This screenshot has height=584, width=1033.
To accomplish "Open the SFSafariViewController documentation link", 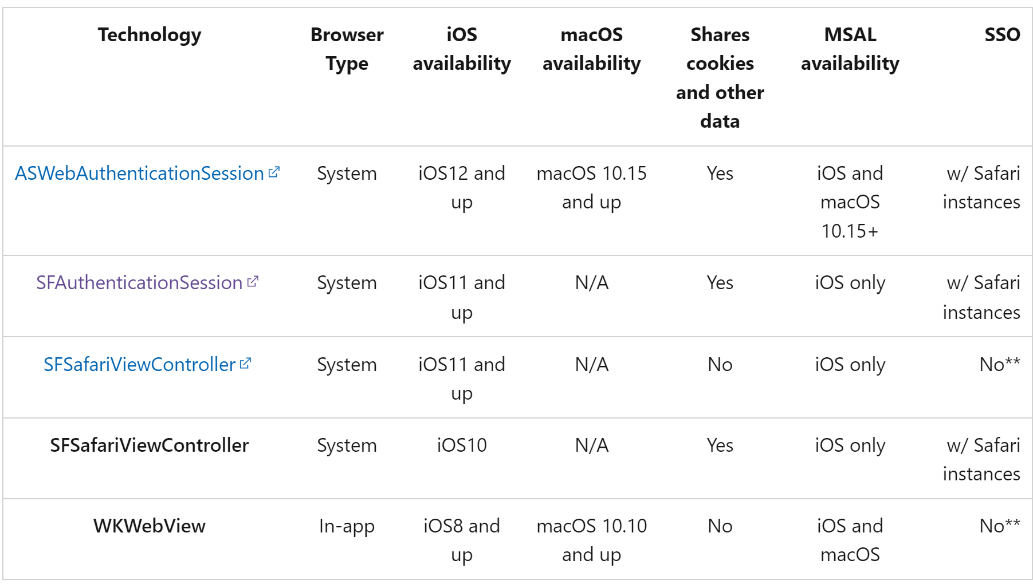I will (139, 364).
